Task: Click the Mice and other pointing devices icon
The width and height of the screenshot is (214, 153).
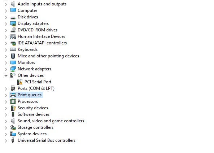Action: [13, 56]
